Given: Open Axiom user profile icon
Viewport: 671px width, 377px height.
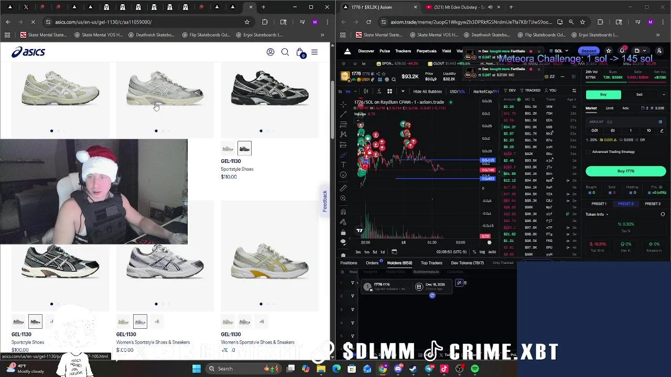Looking at the screenshot, I should (x=659, y=51).
